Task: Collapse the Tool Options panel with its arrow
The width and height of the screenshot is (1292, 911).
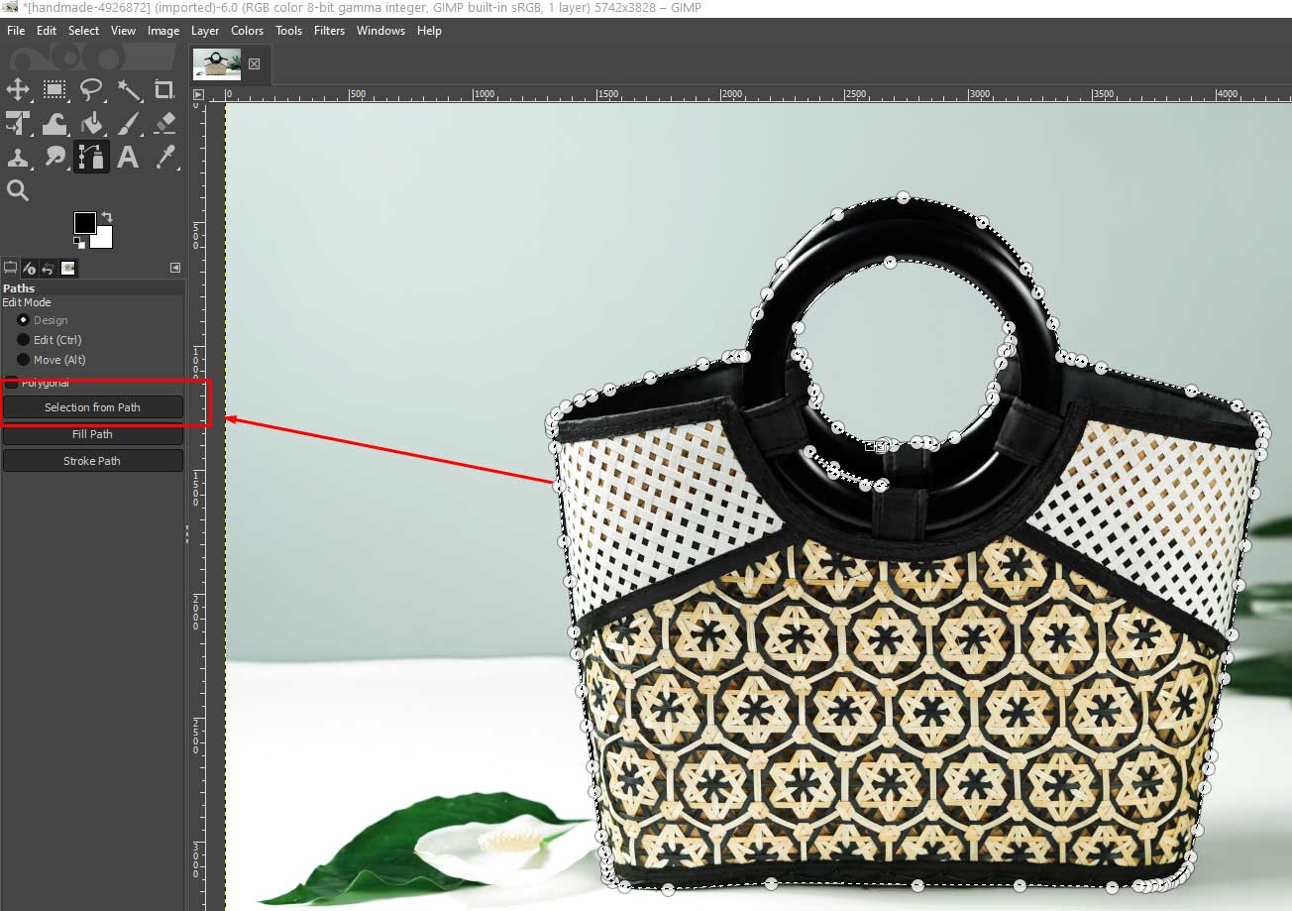Action: coord(175,267)
